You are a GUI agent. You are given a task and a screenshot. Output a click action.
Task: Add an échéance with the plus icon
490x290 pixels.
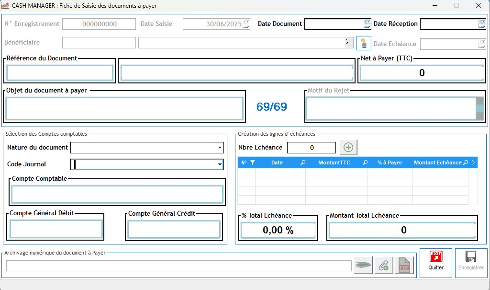tap(348, 148)
